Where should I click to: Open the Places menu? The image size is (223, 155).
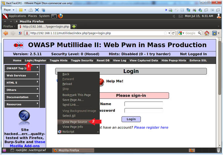32,16
